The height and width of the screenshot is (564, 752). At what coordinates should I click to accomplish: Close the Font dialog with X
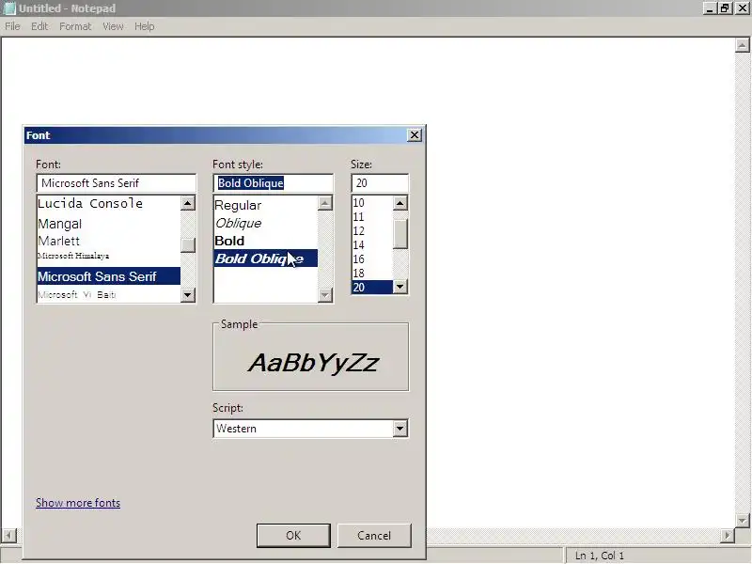(415, 135)
